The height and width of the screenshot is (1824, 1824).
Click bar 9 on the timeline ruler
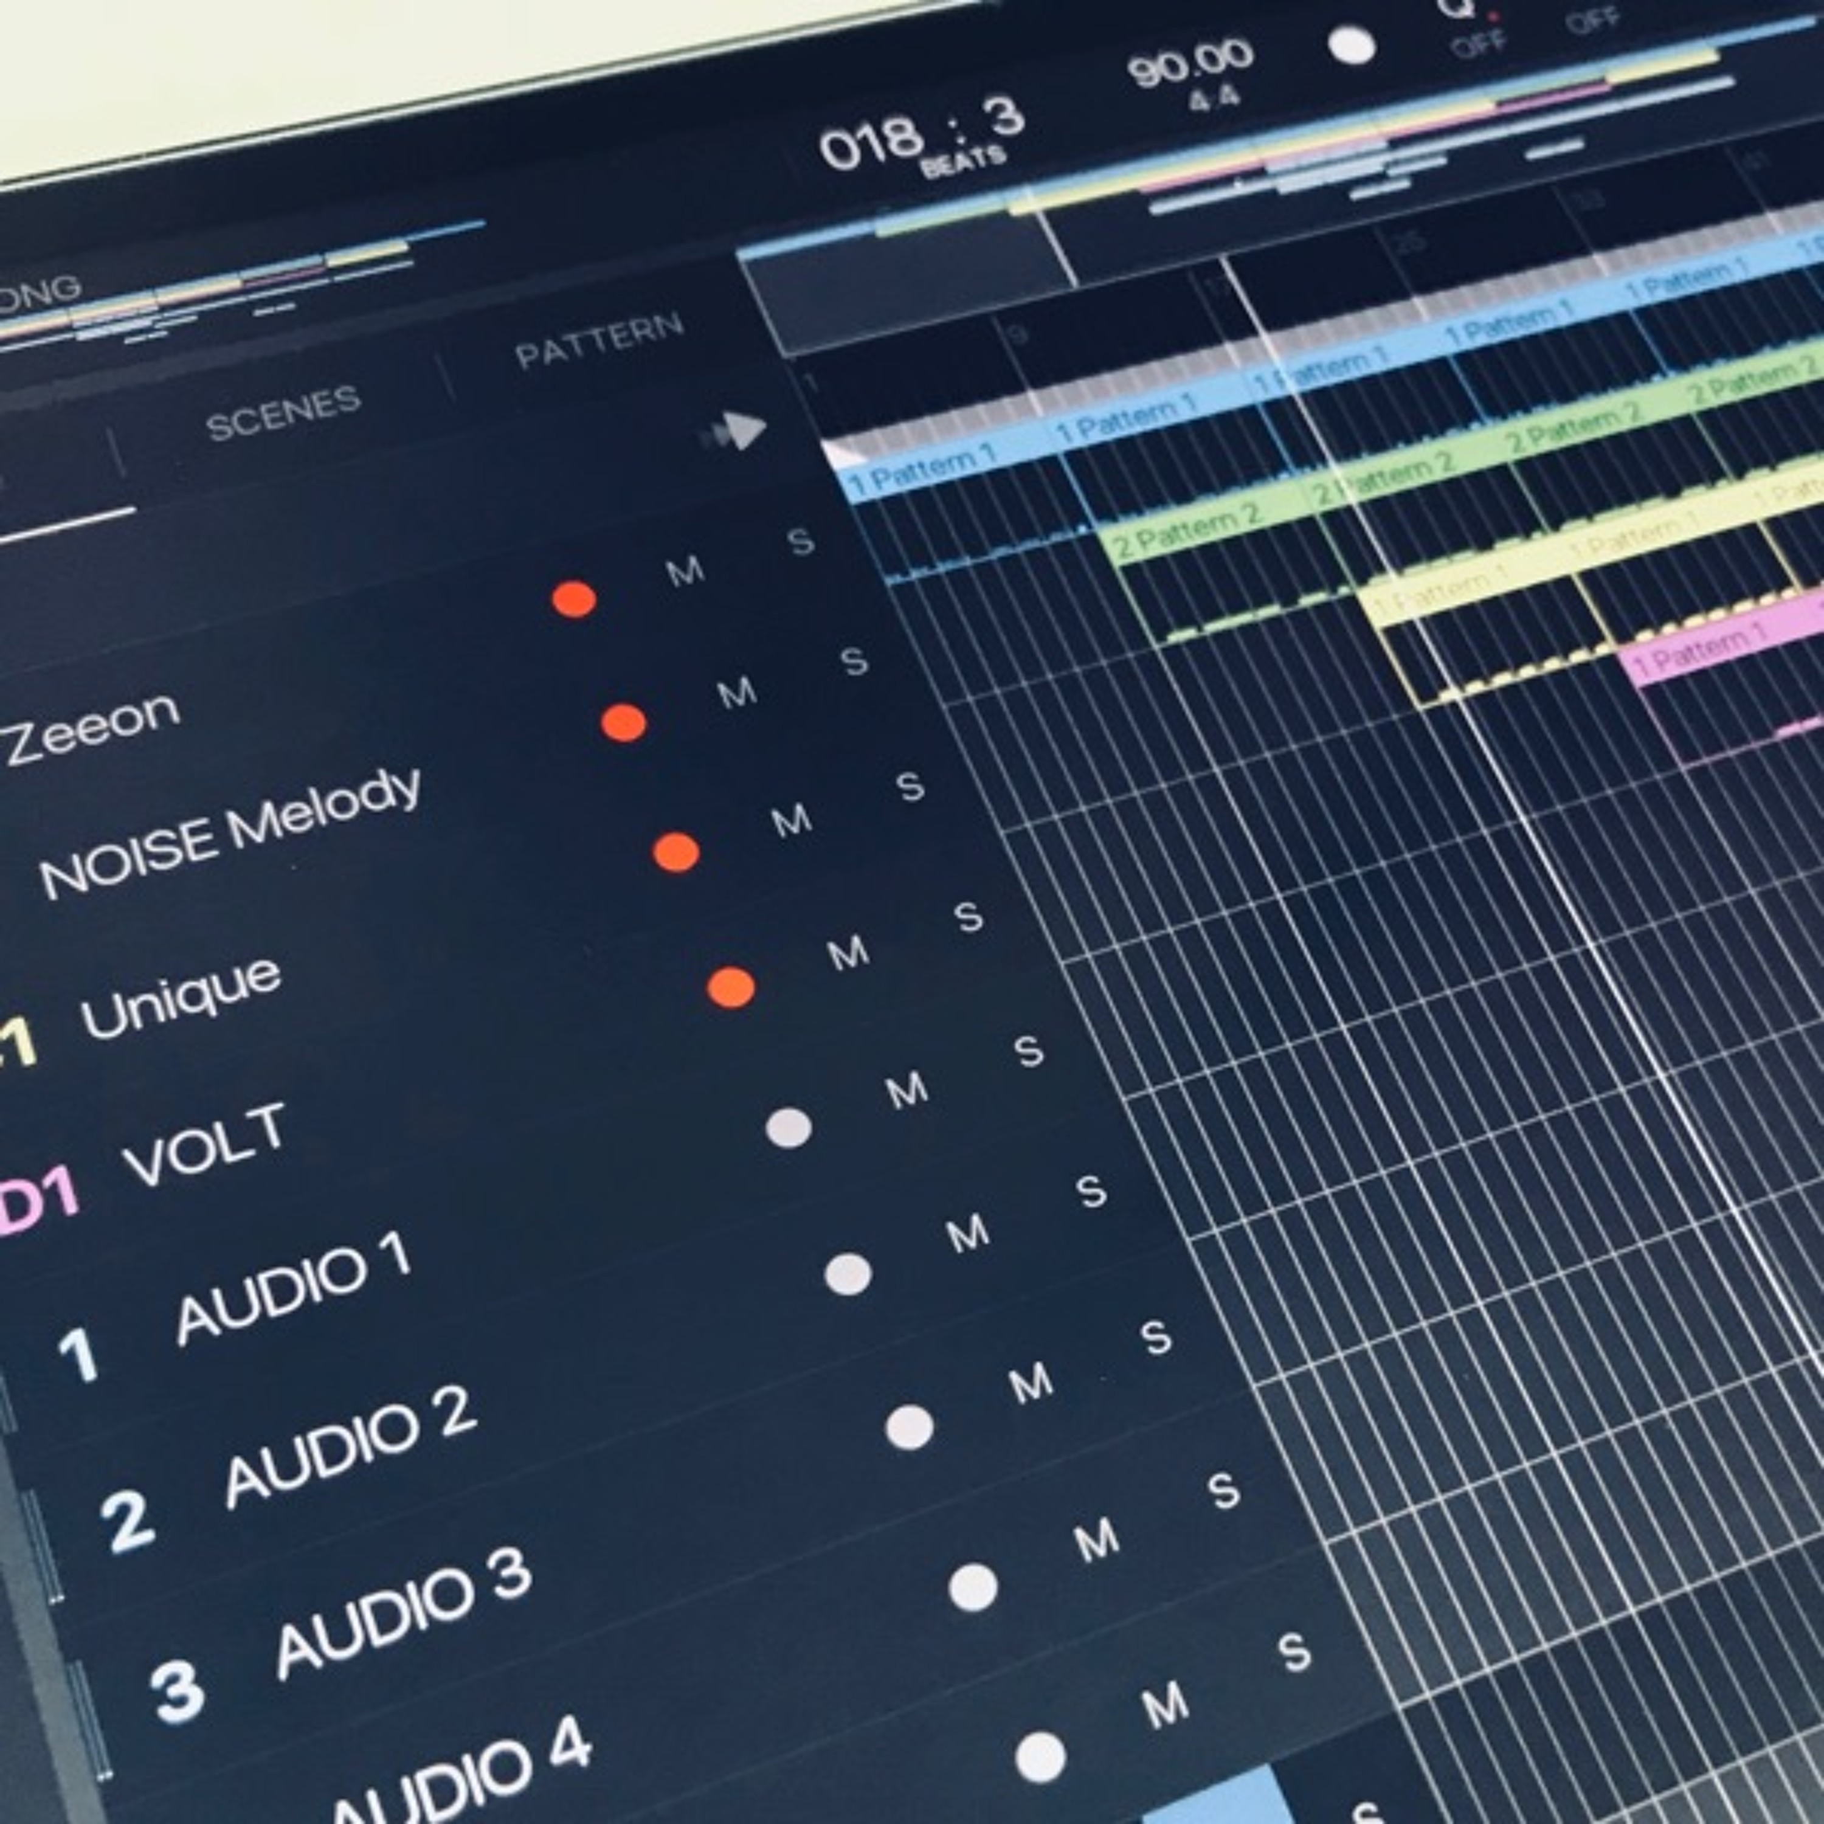[1018, 334]
